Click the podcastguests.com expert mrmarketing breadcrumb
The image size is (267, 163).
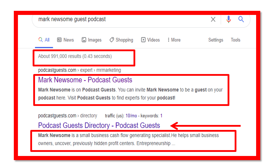[x=79, y=70]
